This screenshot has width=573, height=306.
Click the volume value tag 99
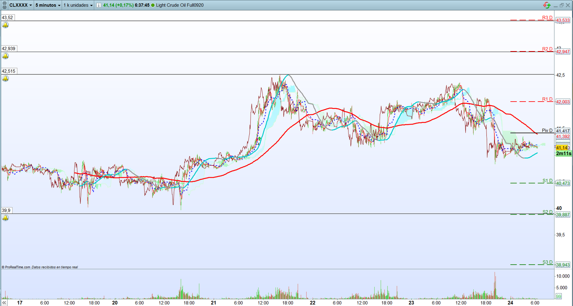[559, 296]
